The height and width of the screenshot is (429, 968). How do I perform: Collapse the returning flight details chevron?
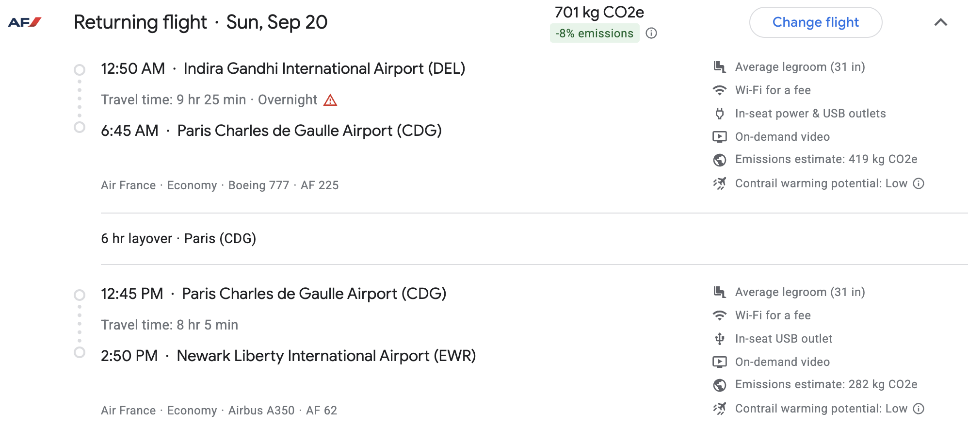(940, 22)
